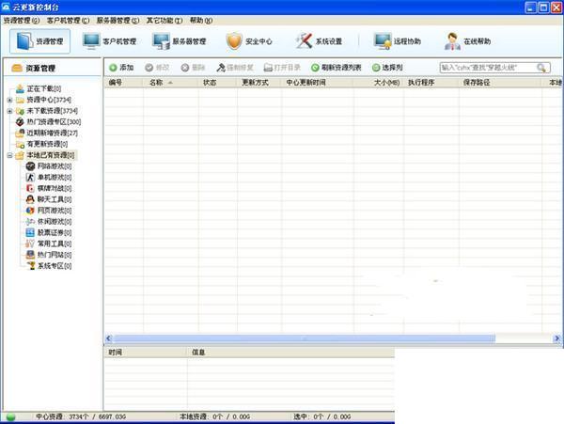Click the 本地资源 status bar entry
Screen dimensions: 564x424
[x=214, y=416]
